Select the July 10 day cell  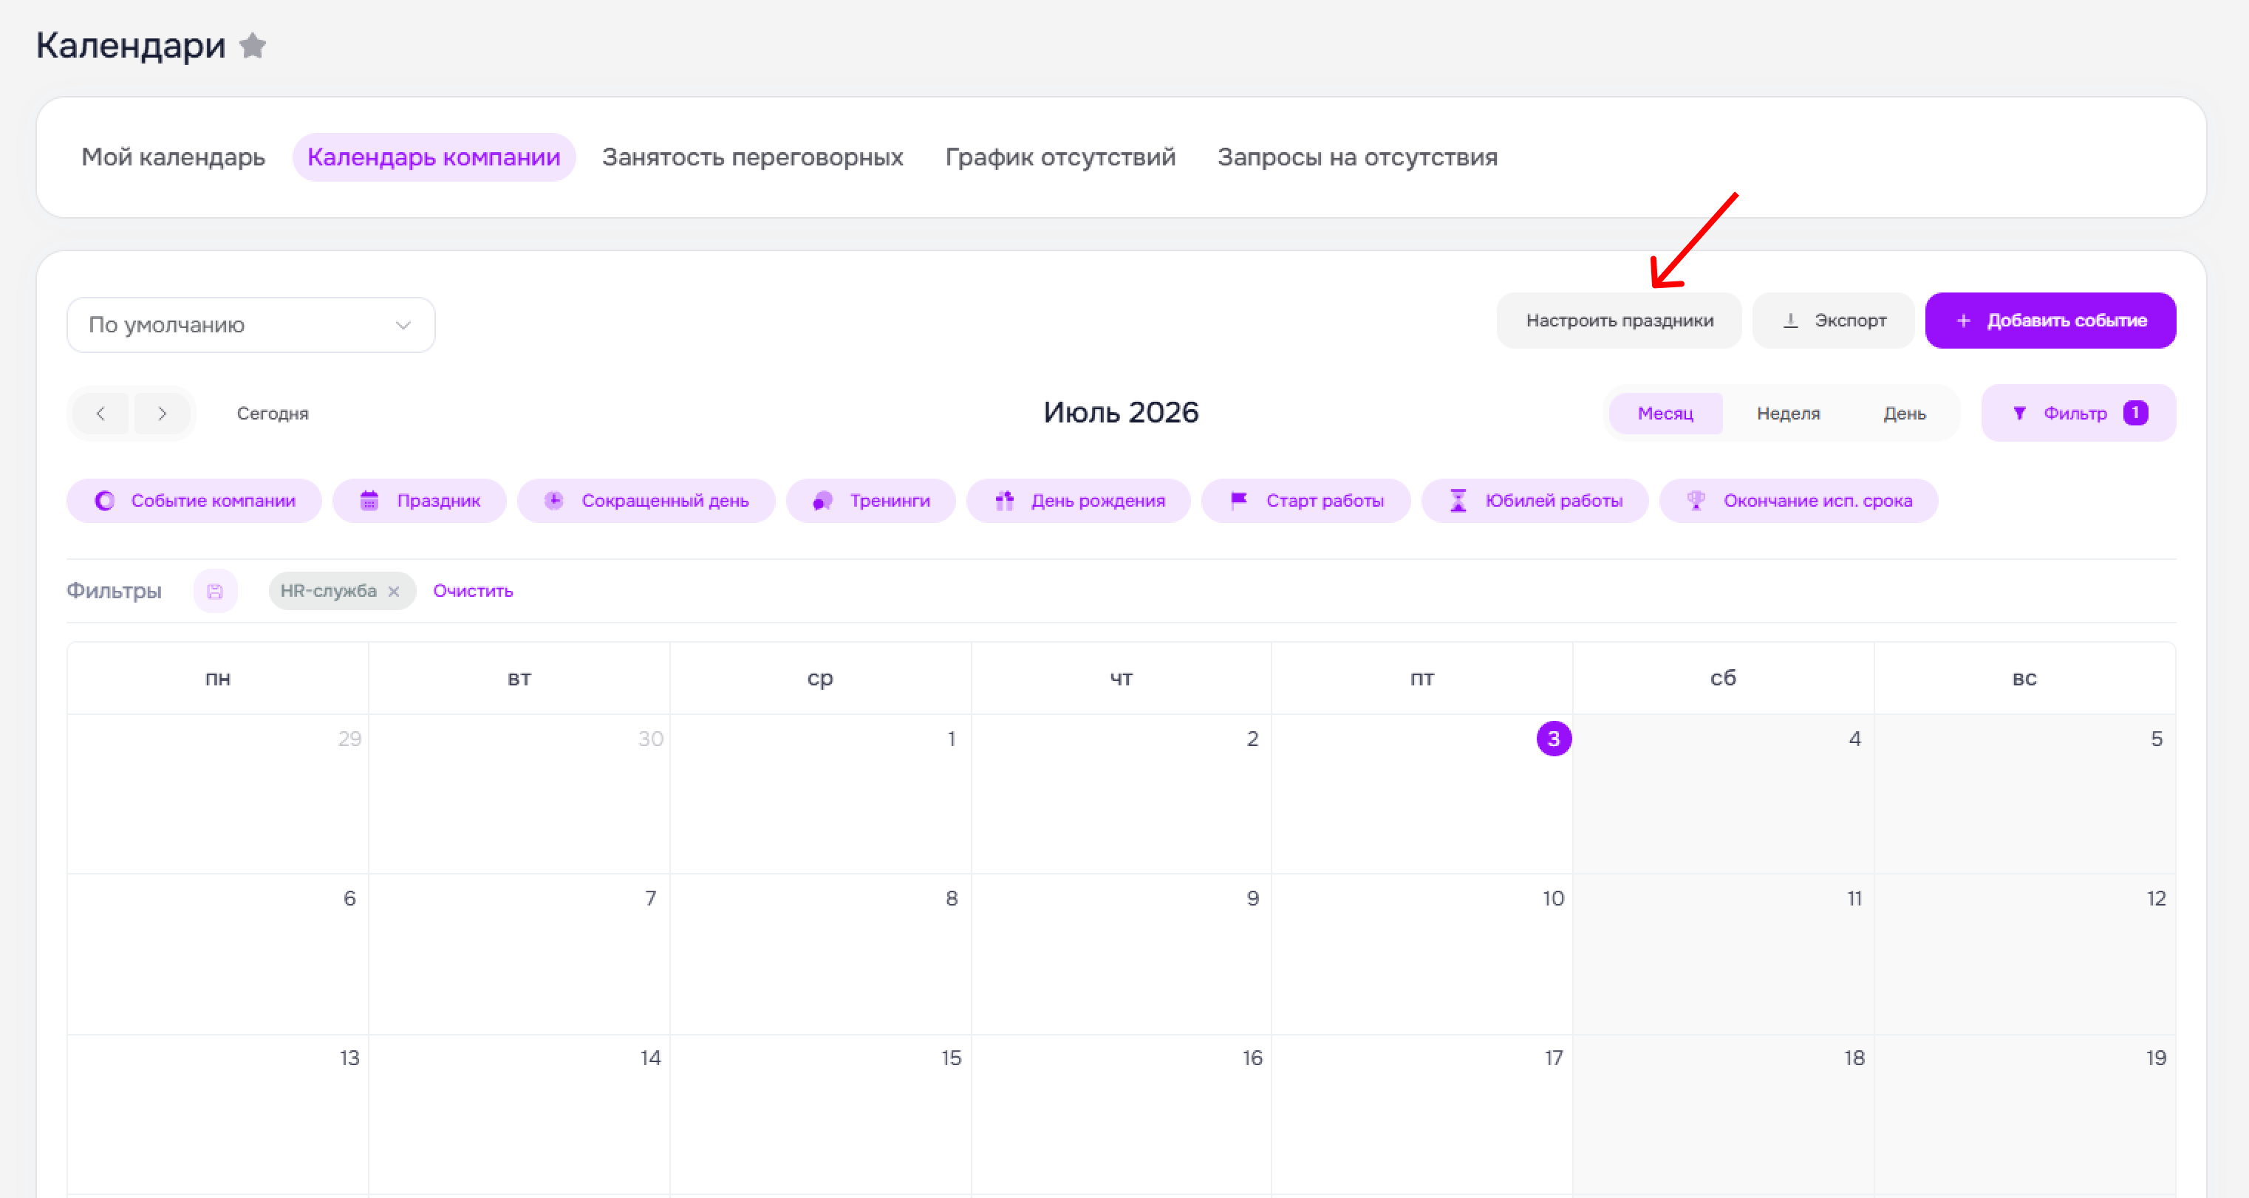coord(1422,954)
